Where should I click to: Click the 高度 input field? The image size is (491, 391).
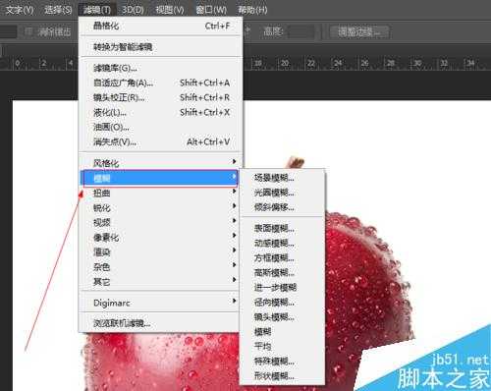coord(301,31)
